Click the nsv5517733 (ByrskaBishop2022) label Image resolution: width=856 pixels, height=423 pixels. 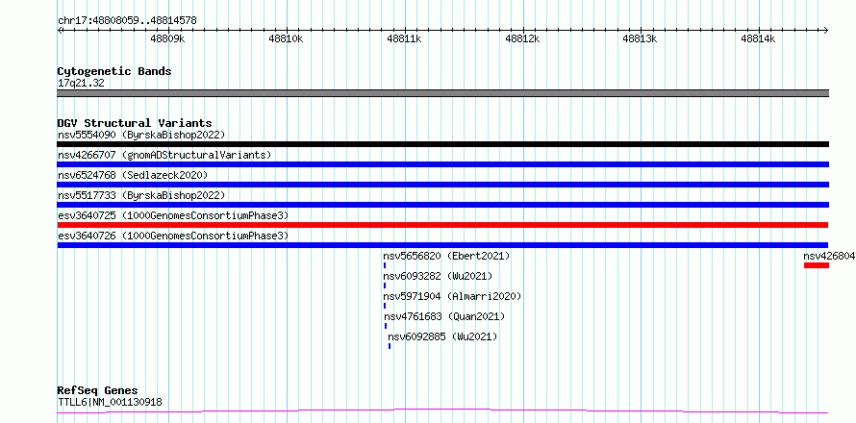(140, 195)
